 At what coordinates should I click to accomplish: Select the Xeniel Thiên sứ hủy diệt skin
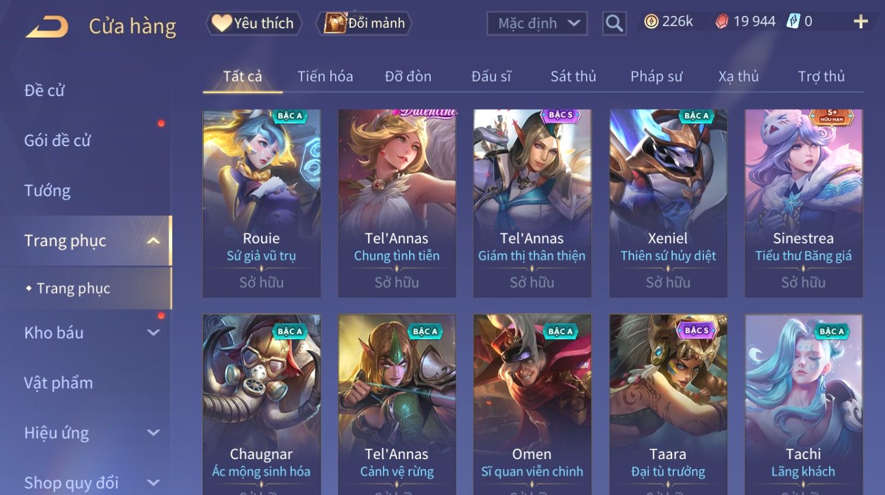click(668, 203)
